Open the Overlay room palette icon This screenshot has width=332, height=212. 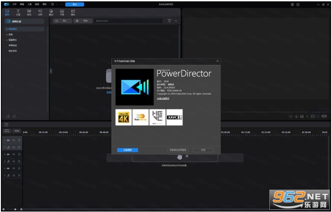coord(51,12)
